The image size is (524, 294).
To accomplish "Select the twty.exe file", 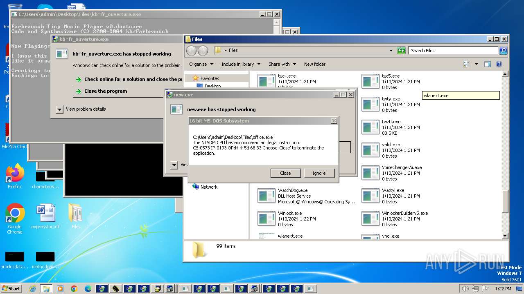I will click(410, 105).
